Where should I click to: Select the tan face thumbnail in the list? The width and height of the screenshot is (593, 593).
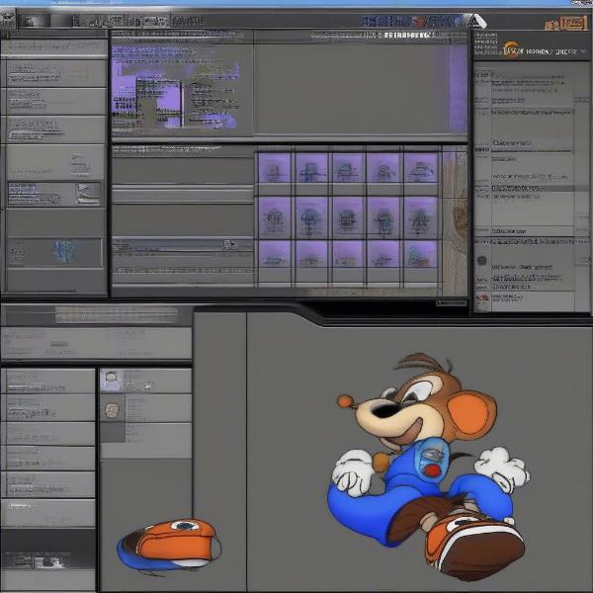click(112, 410)
